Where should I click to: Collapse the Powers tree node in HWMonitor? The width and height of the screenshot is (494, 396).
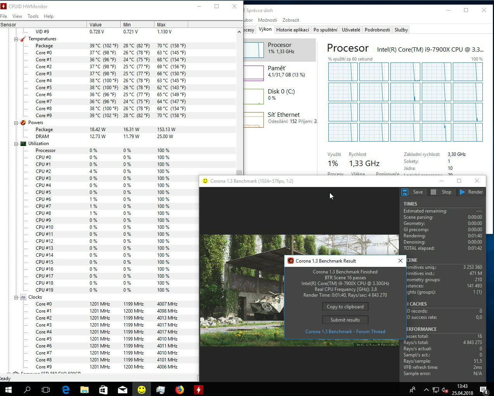pos(16,123)
